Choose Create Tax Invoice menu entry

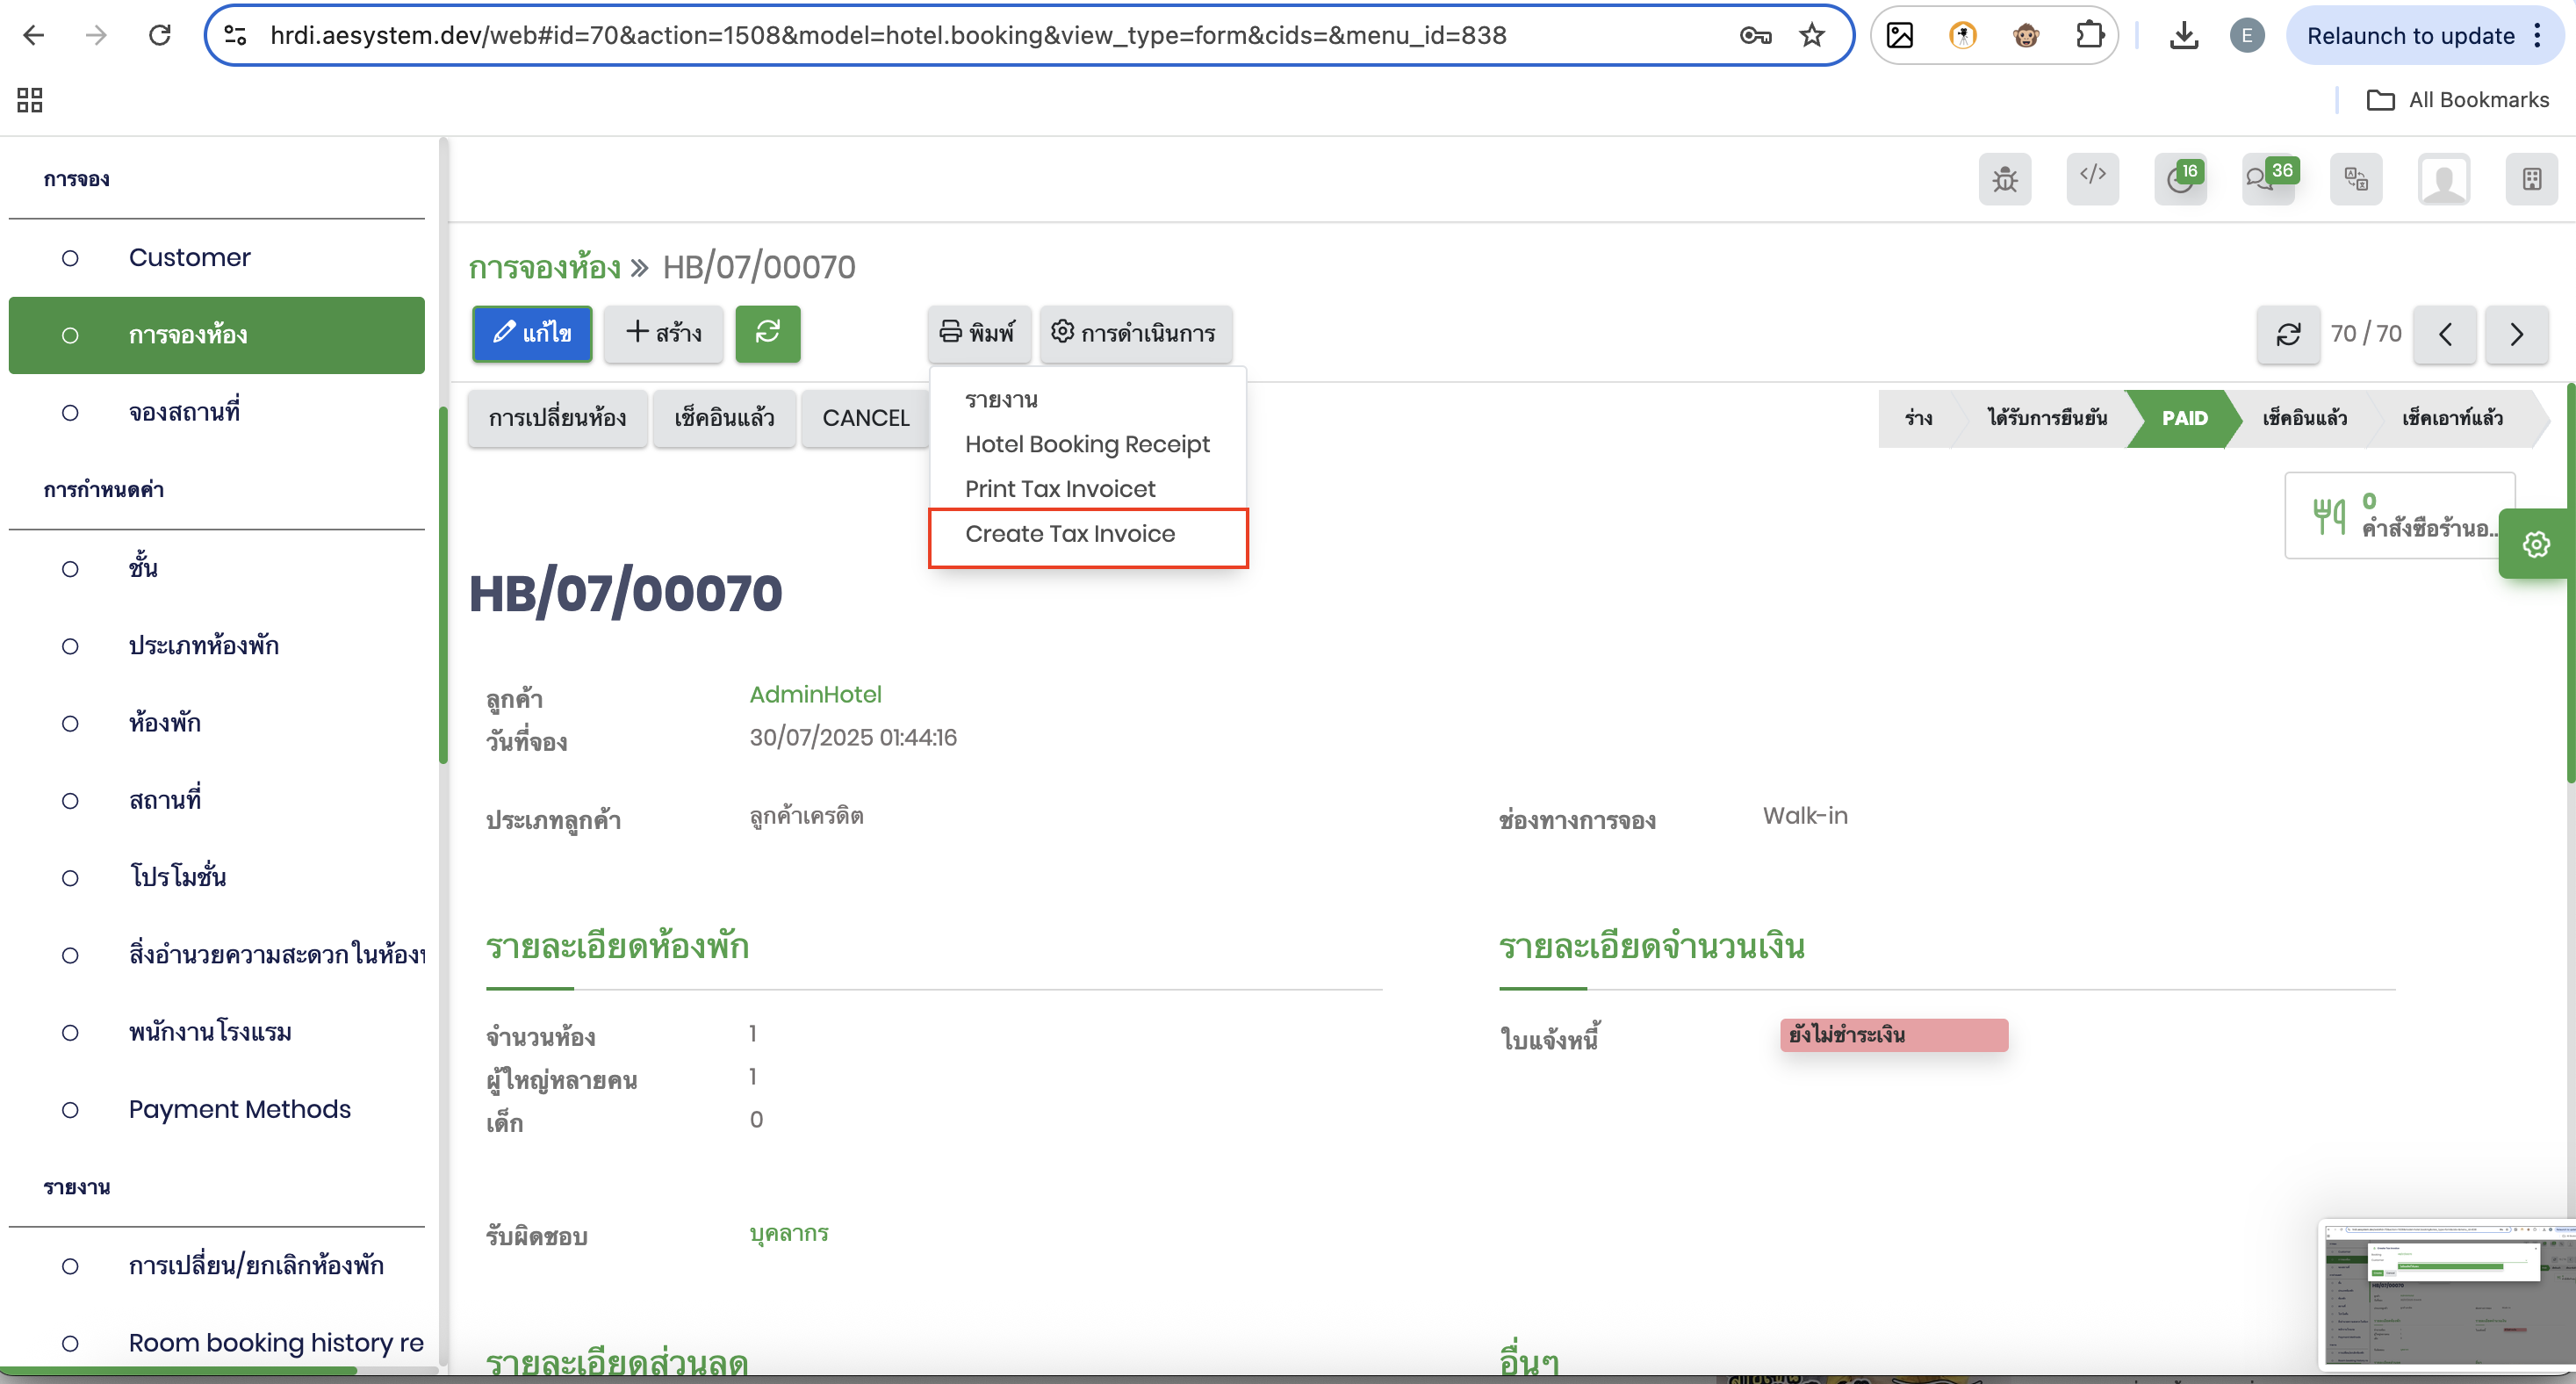[x=1069, y=534]
